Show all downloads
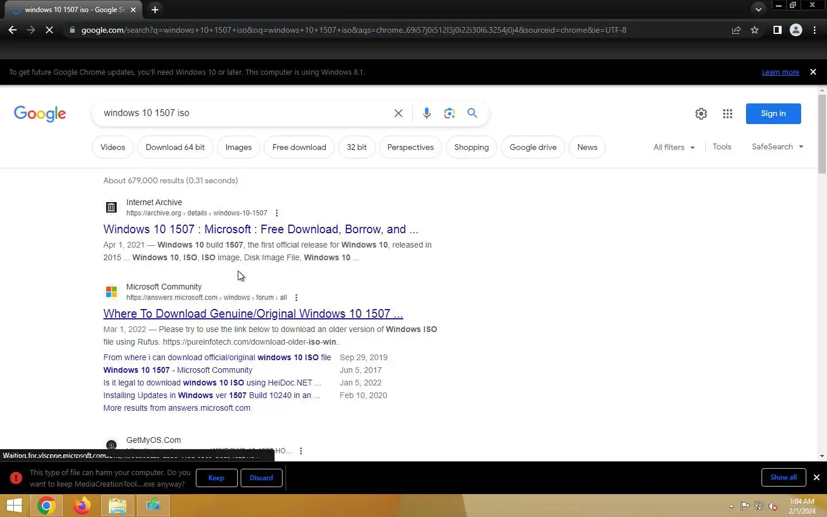This screenshot has width=827, height=517. 783,477
